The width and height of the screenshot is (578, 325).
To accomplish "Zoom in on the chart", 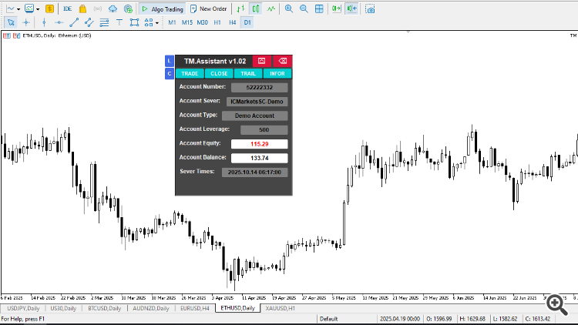I will point(289,8).
